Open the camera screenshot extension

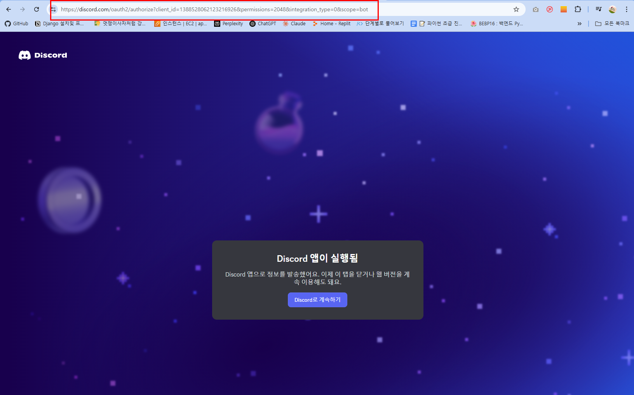(x=536, y=9)
